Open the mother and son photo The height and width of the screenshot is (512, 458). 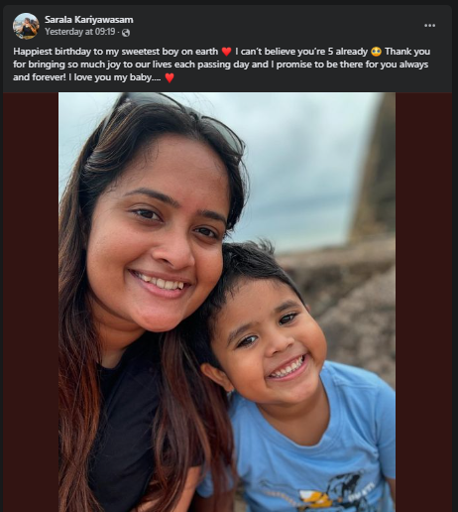coord(227,303)
